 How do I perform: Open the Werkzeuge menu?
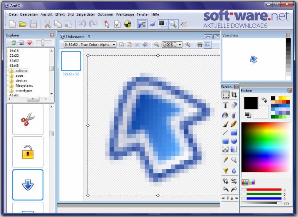click(125, 14)
